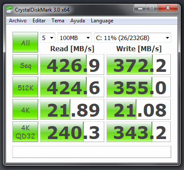Image resolution: width=184 pixels, height=170 pixels.
Task: Click the empty comment text field
Action: click(92, 152)
